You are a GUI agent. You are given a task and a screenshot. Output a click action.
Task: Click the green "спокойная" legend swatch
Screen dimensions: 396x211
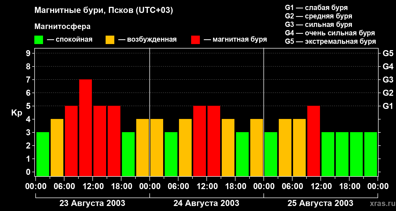click(x=39, y=40)
